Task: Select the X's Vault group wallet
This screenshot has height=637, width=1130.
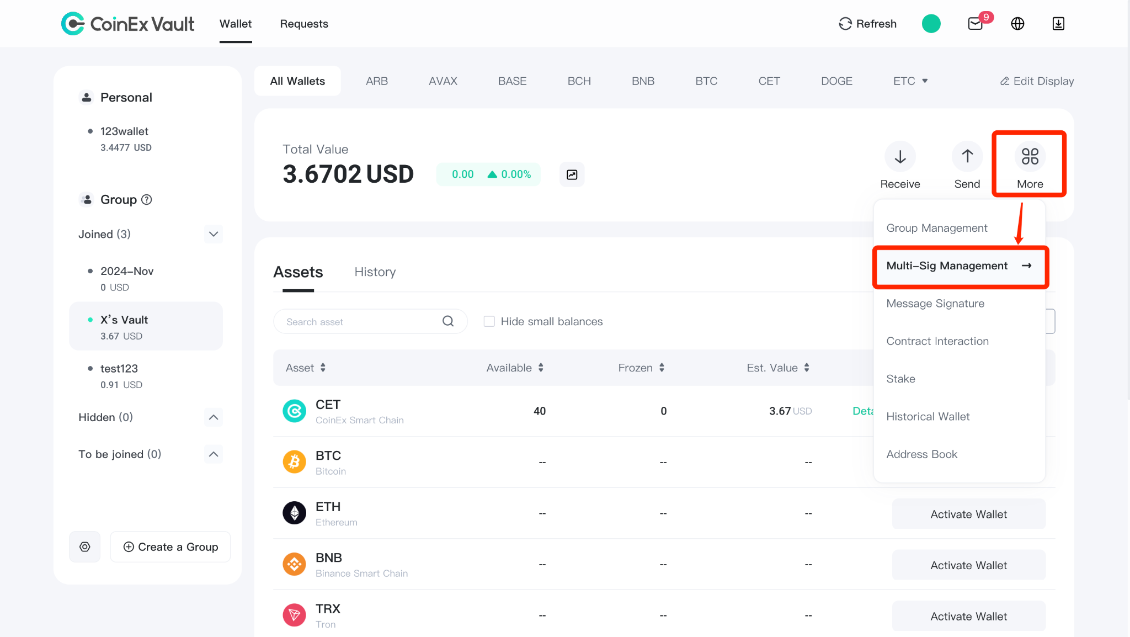Action: 146,326
